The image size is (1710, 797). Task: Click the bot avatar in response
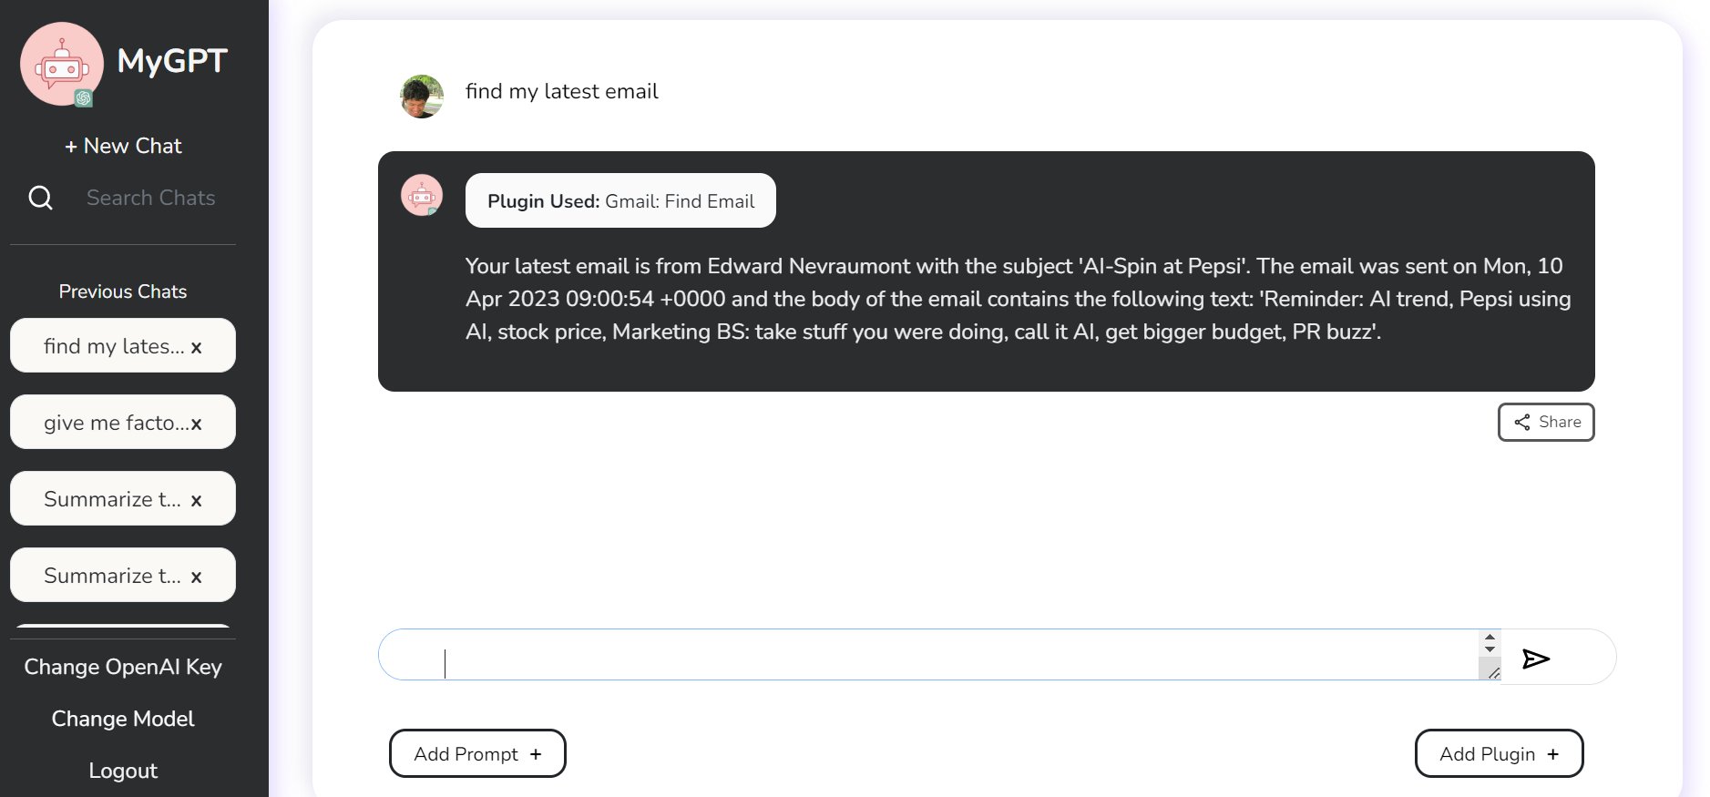[x=422, y=195]
